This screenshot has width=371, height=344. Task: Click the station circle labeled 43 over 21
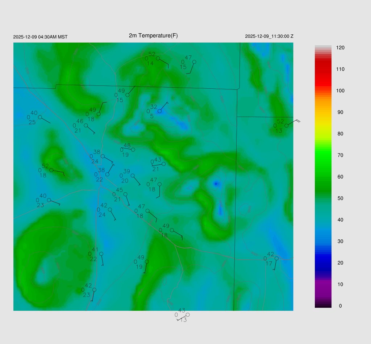(163, 164)
